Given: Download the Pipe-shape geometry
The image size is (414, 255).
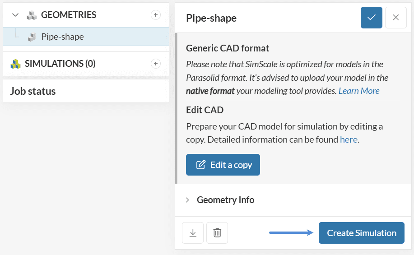Looking at the screenshot, I should click(193, 233).
